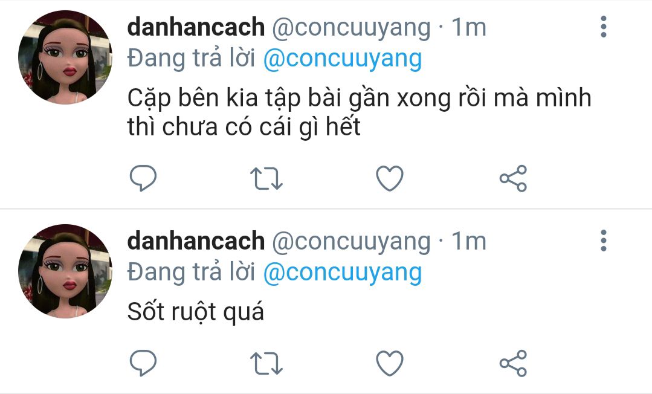Reply to the 'Sốt ruột quá' tweet
The height and width of the screenshot is (394, 652).
(x=143, y=363)
